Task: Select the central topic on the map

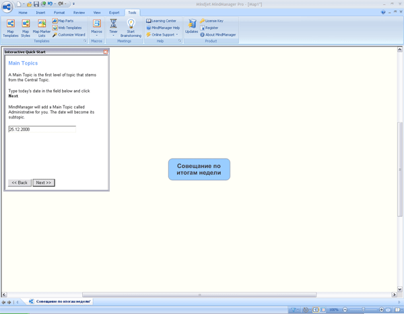Action: 199,169
